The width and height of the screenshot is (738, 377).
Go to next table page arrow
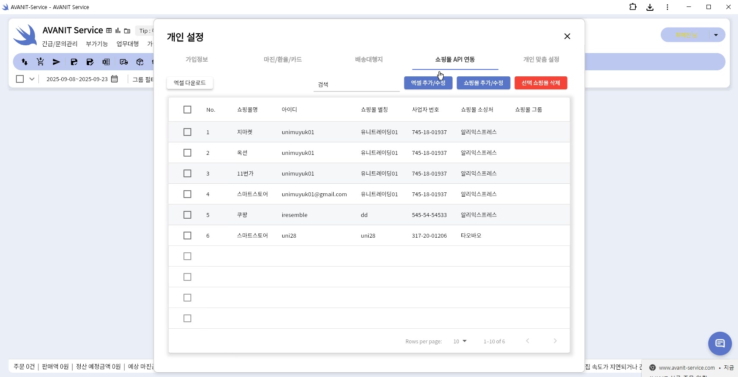click(x=555, y=341)
